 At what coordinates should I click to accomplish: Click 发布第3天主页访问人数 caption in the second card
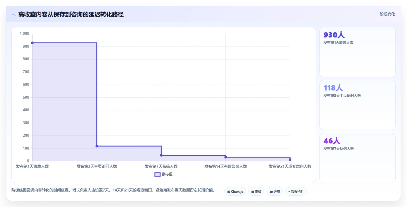(342, 96)
